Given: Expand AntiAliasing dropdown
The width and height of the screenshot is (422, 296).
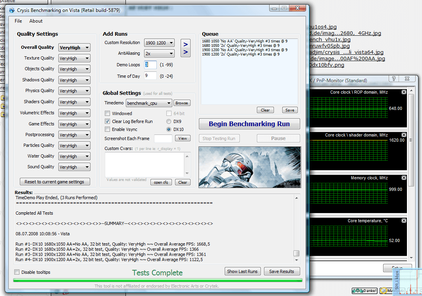Looking at the screenshot, I should click(159, 54).
